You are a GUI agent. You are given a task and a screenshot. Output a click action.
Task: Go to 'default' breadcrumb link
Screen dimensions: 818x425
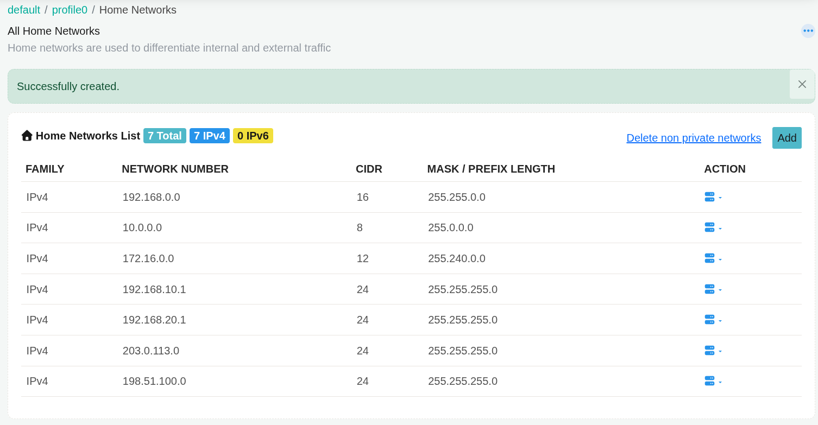[24, 10]
